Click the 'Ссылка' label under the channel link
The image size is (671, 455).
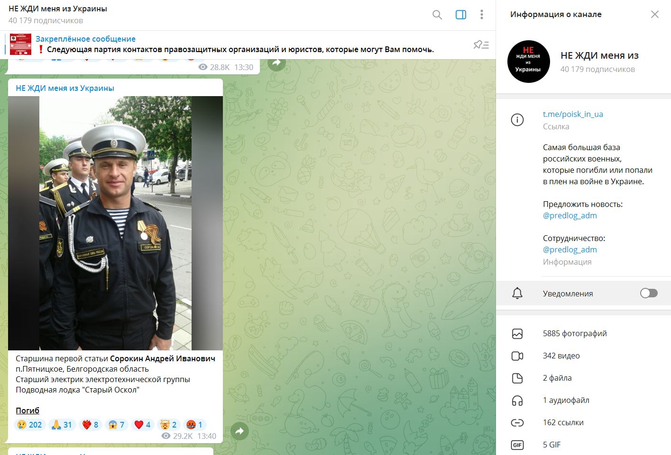pos(556,126)
